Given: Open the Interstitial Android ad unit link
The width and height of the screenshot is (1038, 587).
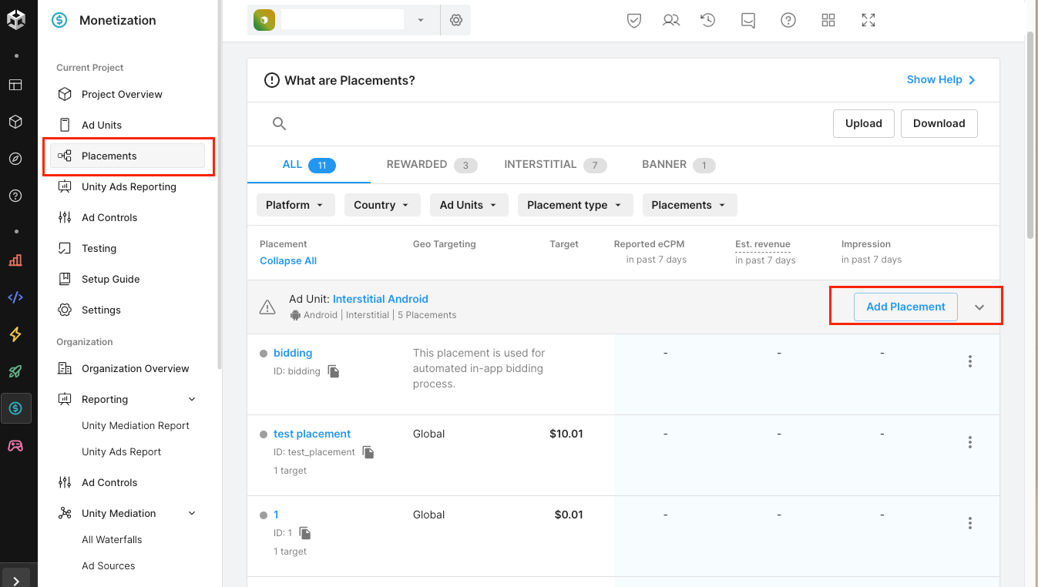Looking at the screenshot, I should tap(381, 299).
